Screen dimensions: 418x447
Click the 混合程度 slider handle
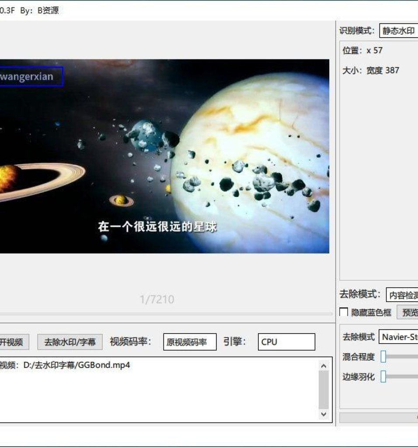pyautogui.click(x=383, y=356)
